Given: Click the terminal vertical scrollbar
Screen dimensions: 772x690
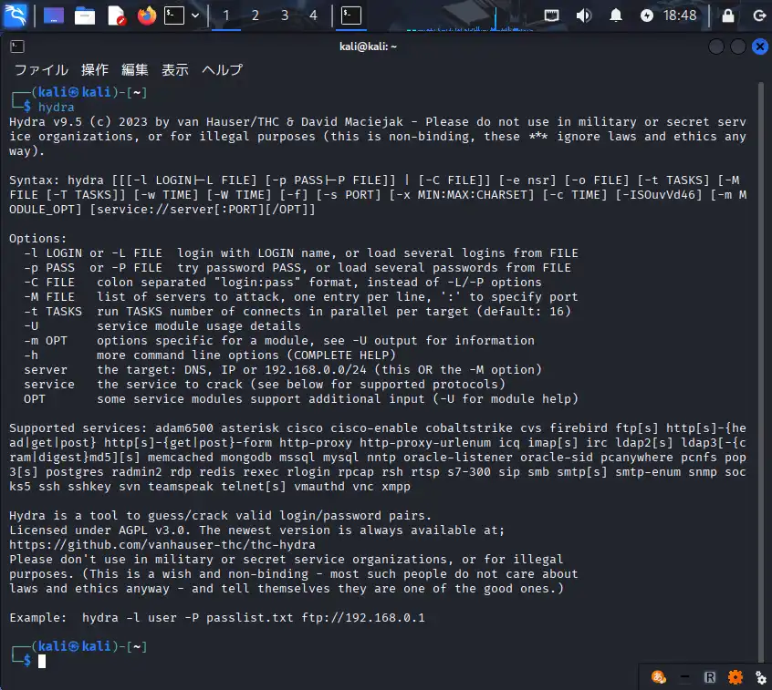Looking at the screenshot, I should (761, 374).
